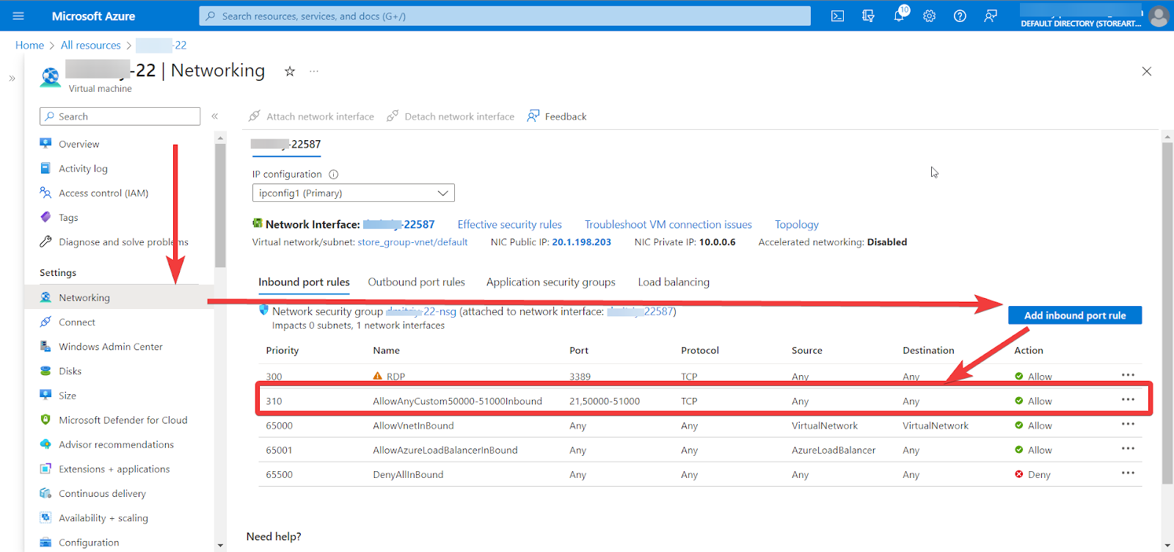Open Effective security rules link

510,225
